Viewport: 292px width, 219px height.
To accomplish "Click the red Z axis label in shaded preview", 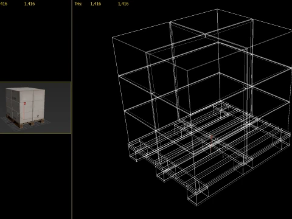I will [x=25, y=103].
